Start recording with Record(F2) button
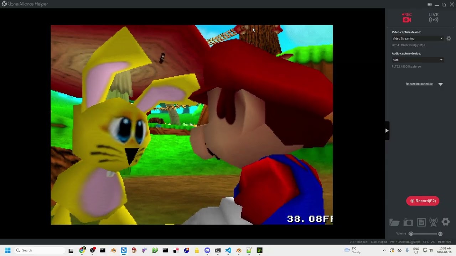This screenshot has width=456, height=256. [423, 201]
